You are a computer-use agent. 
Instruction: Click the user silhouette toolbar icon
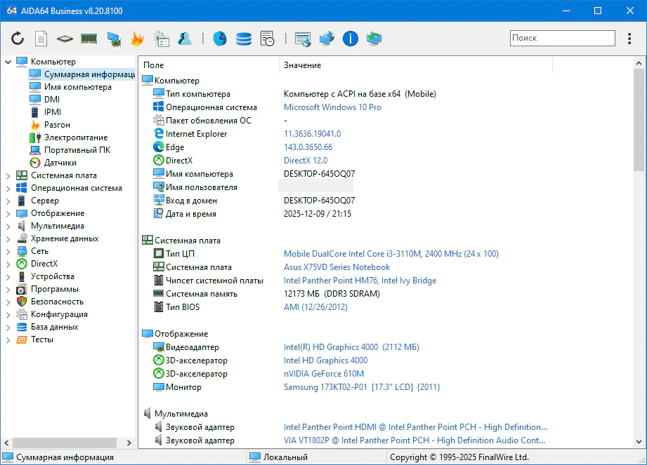pyautogui.click(x=185, y=39)
